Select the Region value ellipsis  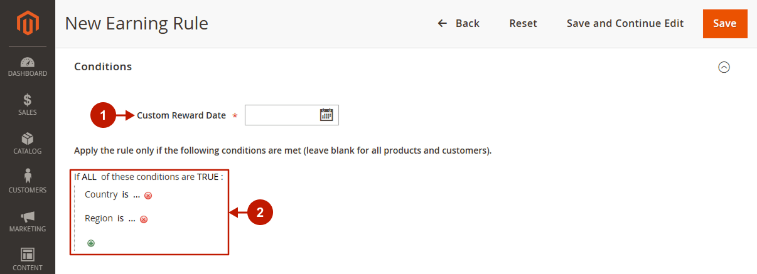pos(131,218)
